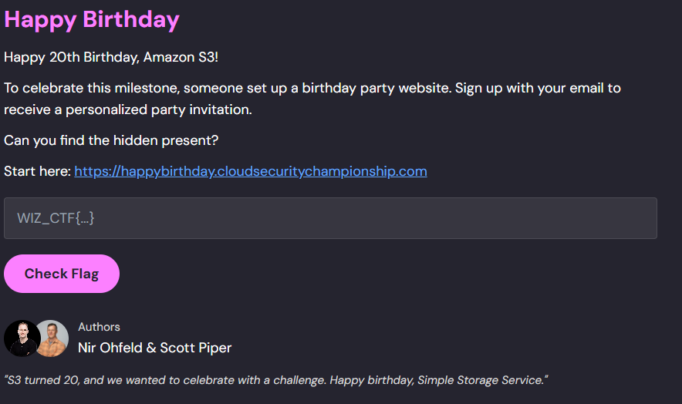Click the "Authors" label

click(99, 327)
